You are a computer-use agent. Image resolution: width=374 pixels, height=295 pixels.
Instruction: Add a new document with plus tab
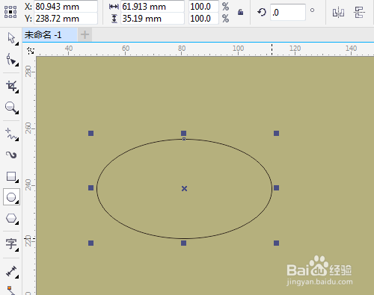point(85,34)
